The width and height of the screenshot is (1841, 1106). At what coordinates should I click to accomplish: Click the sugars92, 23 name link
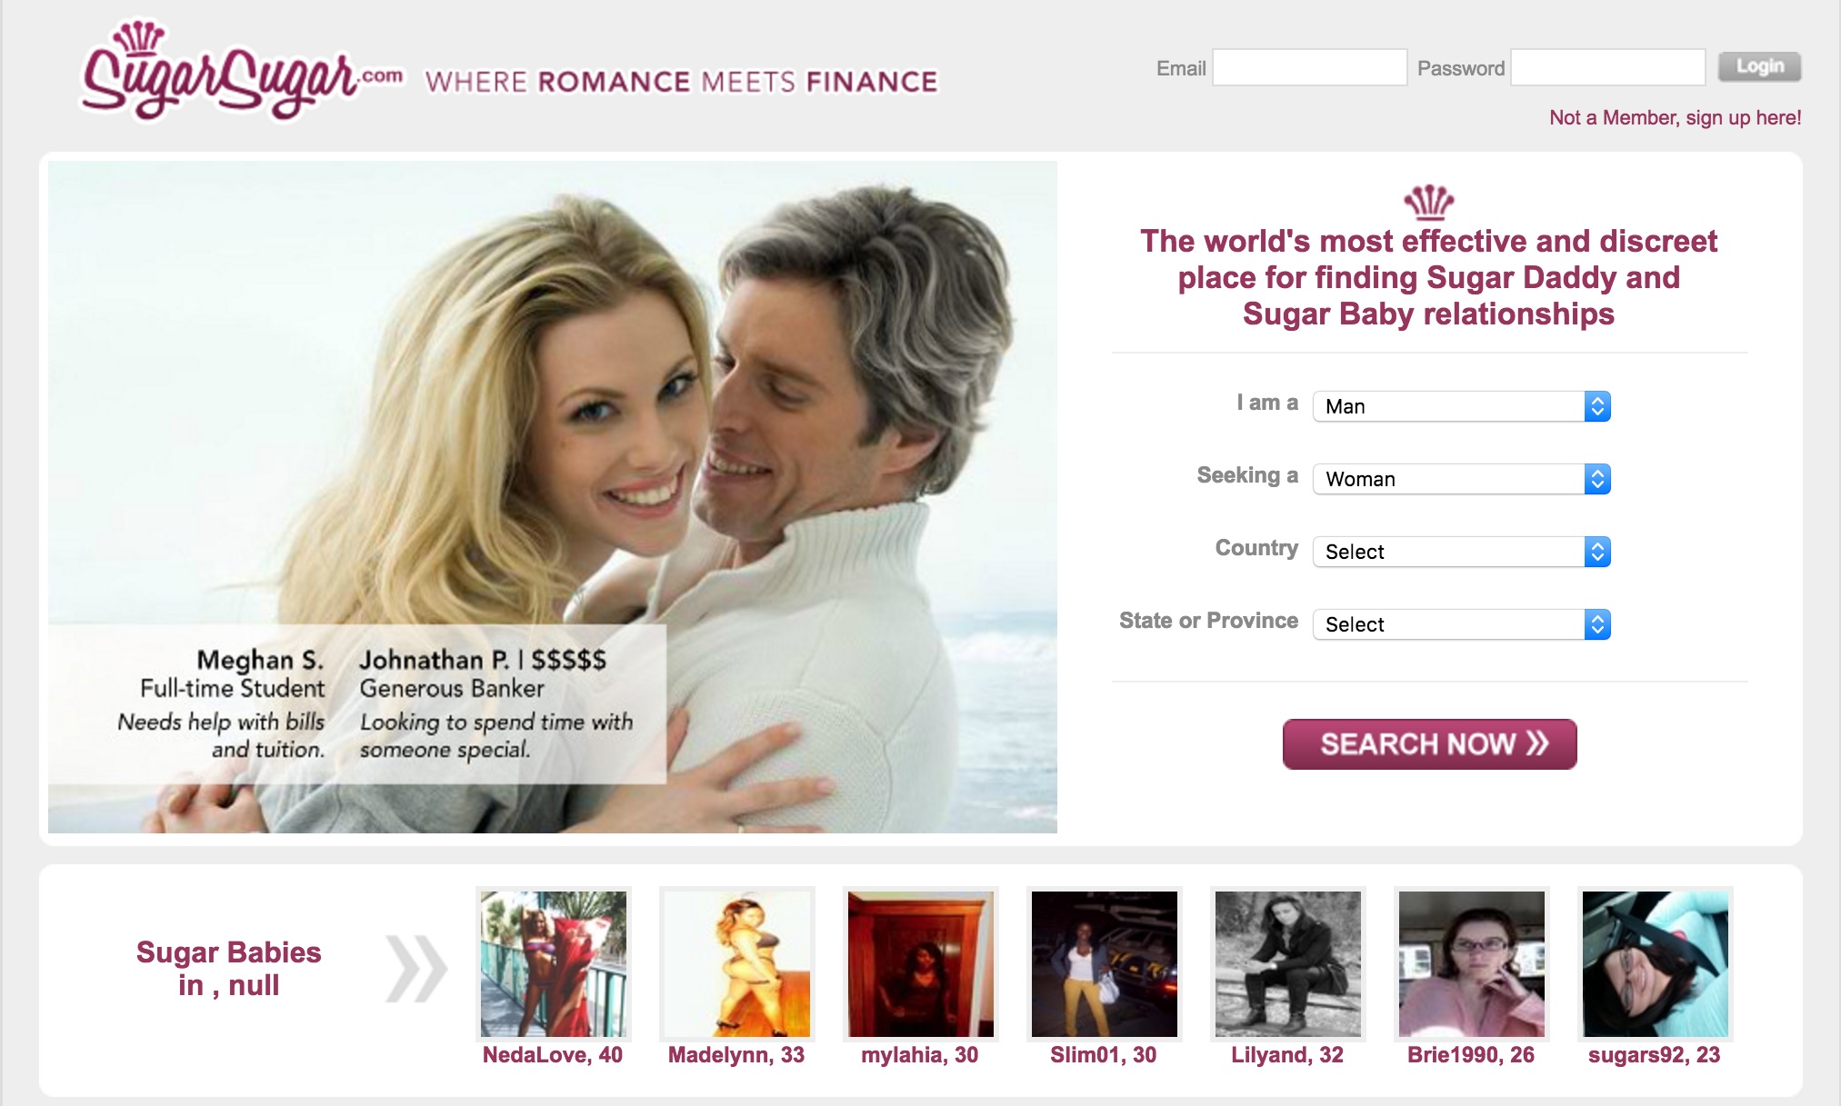coord(1654,1055)
